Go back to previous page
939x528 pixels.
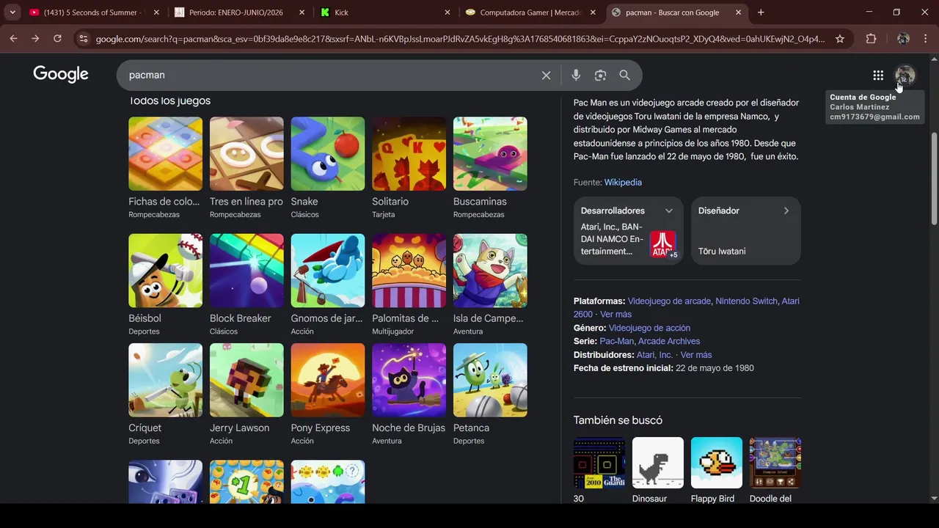(13, 38)
